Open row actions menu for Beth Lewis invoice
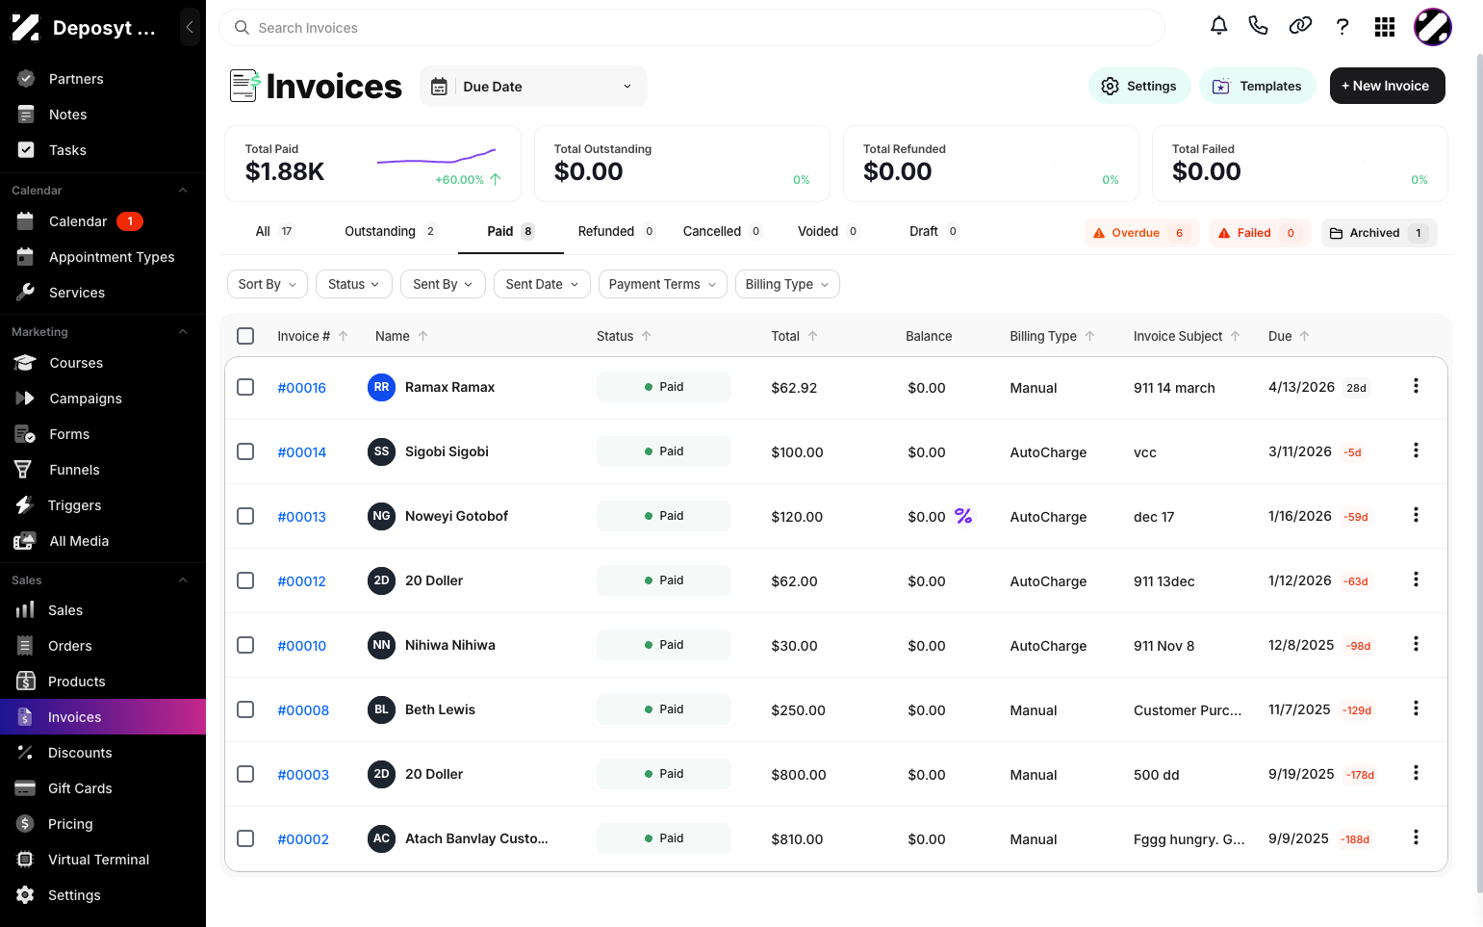1483x927 pixels. [x=1416, y=708]
